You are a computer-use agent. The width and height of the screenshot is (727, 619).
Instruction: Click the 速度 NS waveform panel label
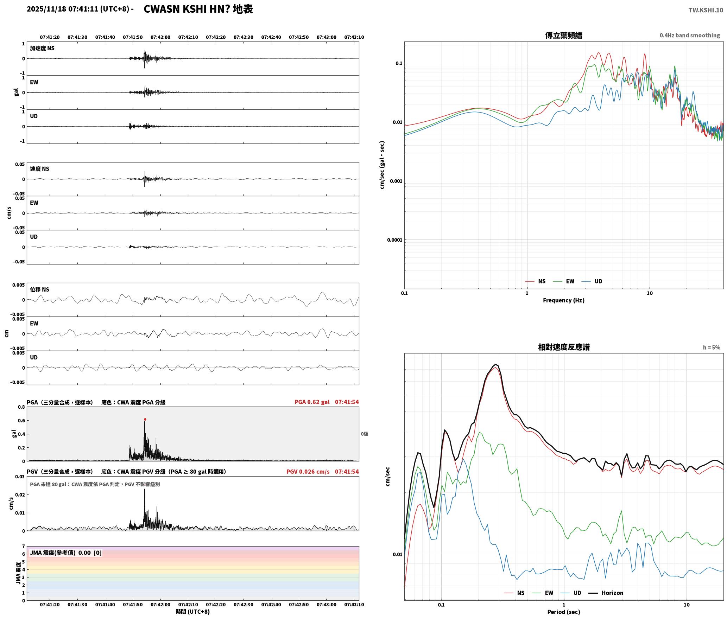point(40,169)
